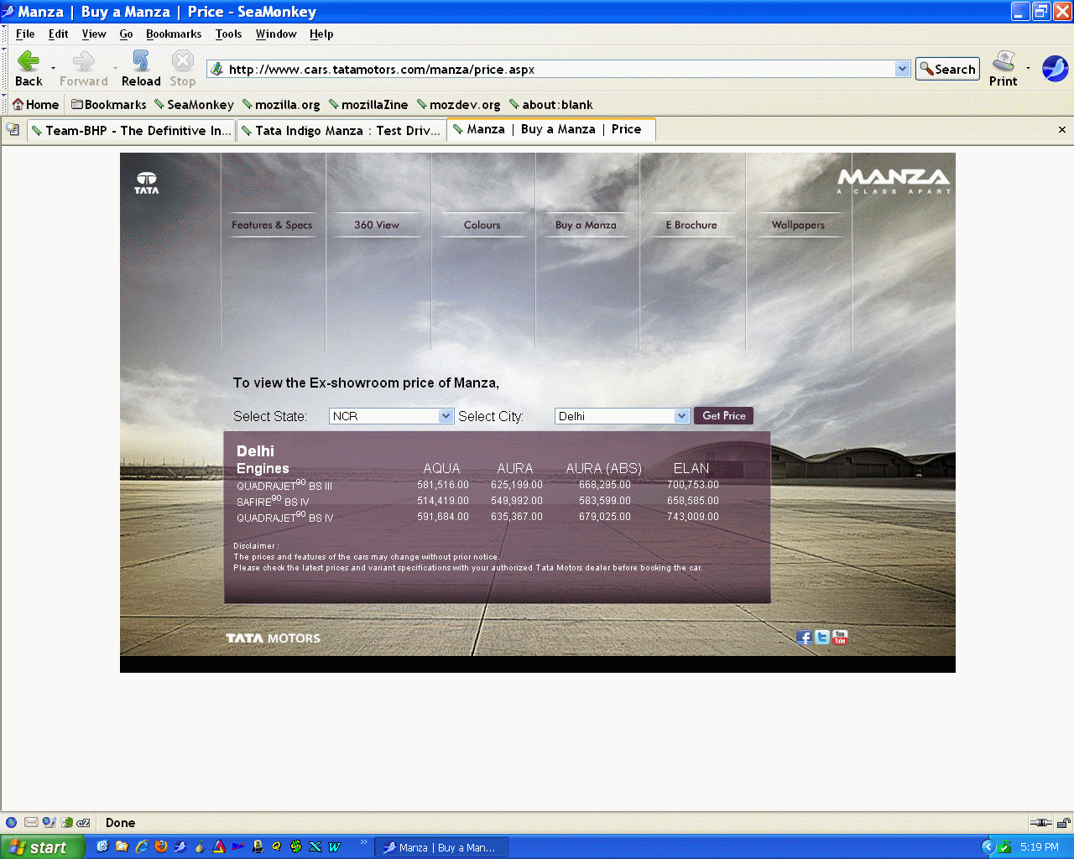Viewport: 1074px width, 859px height.
Task: Open the YouTube channel icon
Action: 840,638
